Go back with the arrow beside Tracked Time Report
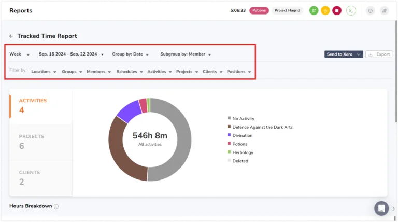This screenshot has width=398, height=222. tap(11, 36)
